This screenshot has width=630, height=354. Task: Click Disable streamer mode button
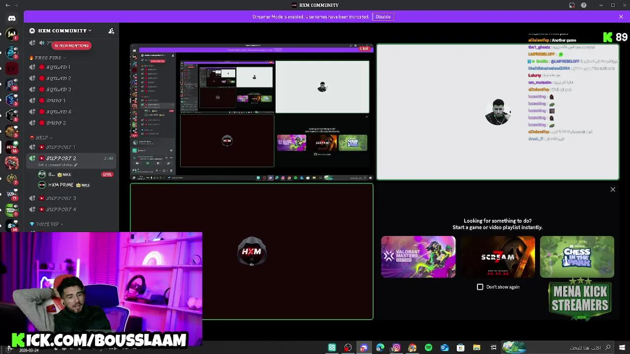coord(383,17)
